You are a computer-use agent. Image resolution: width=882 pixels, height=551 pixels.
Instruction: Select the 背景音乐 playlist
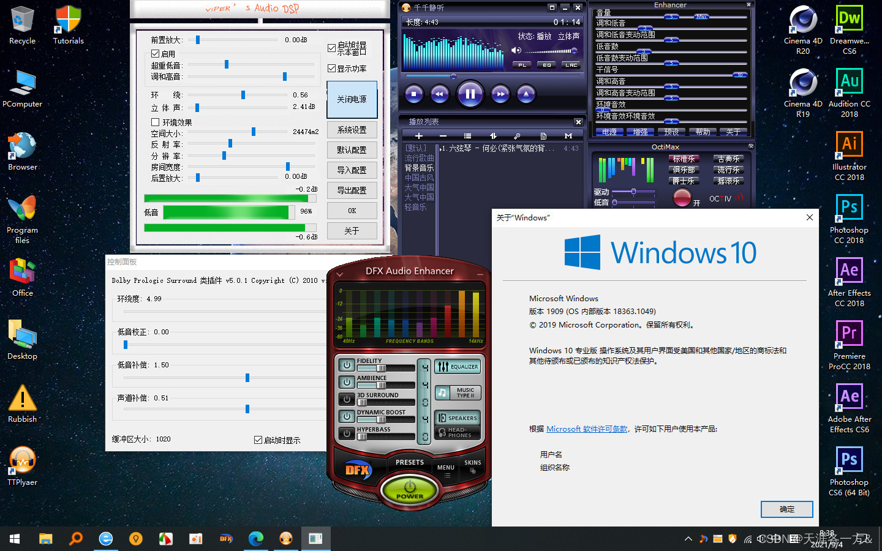[x=420, y=168]
